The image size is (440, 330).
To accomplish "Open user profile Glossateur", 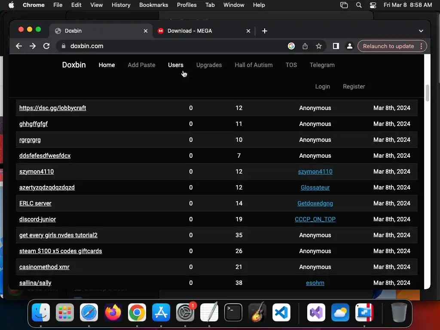I will pyautogui.click(x=315, y=187).
